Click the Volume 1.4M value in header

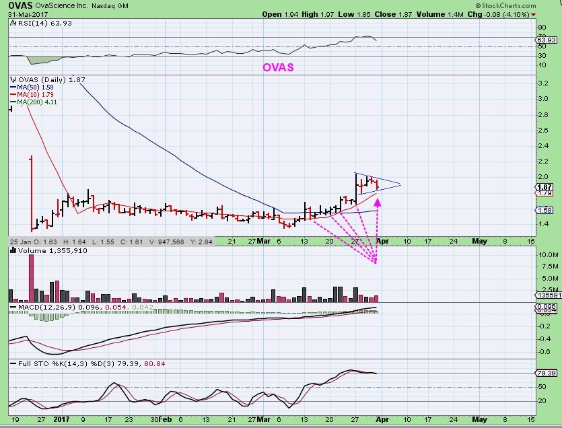[440, 14]
